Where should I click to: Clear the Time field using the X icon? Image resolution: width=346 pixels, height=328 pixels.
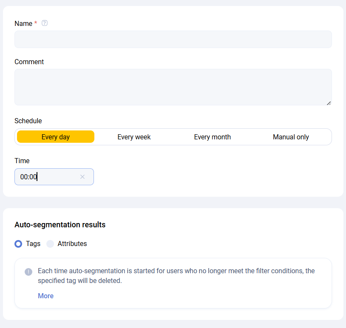coord(82,177)
